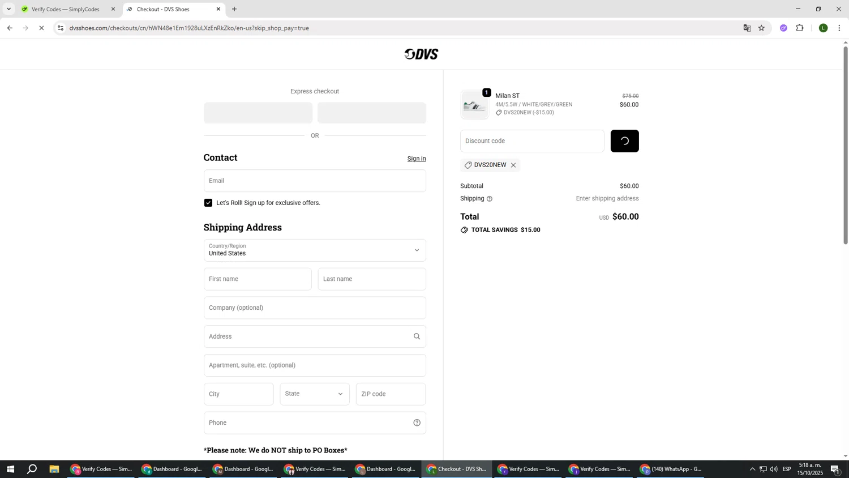Go back to the previous page
This screenshot has width=849, height=478.
(10, 28)
